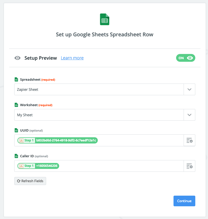The height and width of the screenshot is (219, 208).
Task: Open the Zapier Sheet spreadsheet selector
Action: point(99,90)
